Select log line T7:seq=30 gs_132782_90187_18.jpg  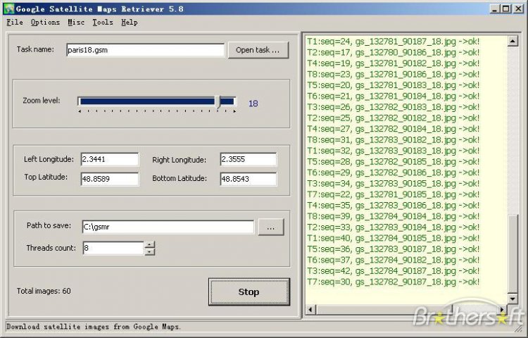tap(393, 282)
